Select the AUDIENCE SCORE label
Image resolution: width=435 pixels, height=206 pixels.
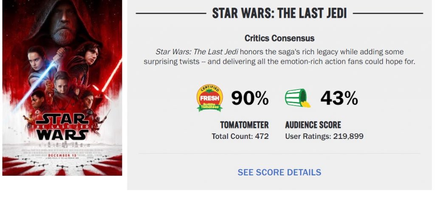[313, 125]
